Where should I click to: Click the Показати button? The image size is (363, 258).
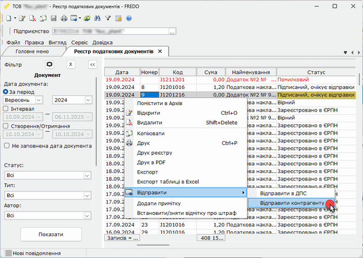(x=51, y=234)
